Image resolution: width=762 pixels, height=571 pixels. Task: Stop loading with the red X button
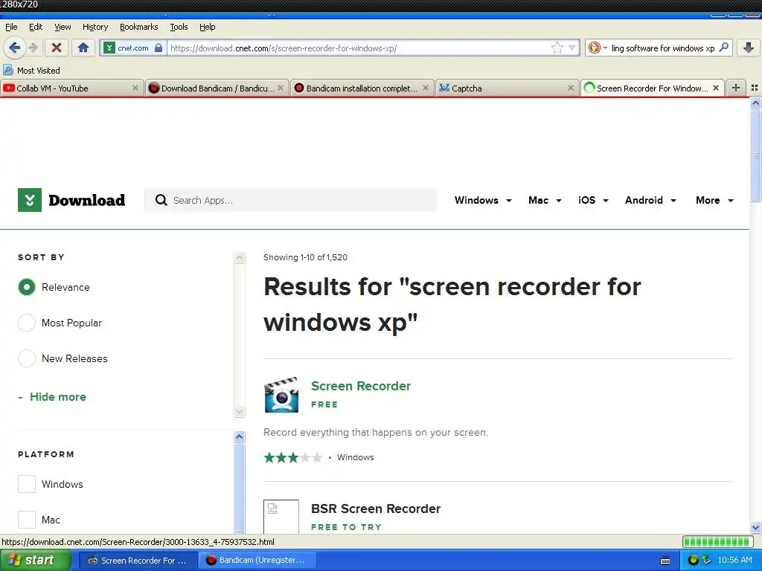click(57, 48)
